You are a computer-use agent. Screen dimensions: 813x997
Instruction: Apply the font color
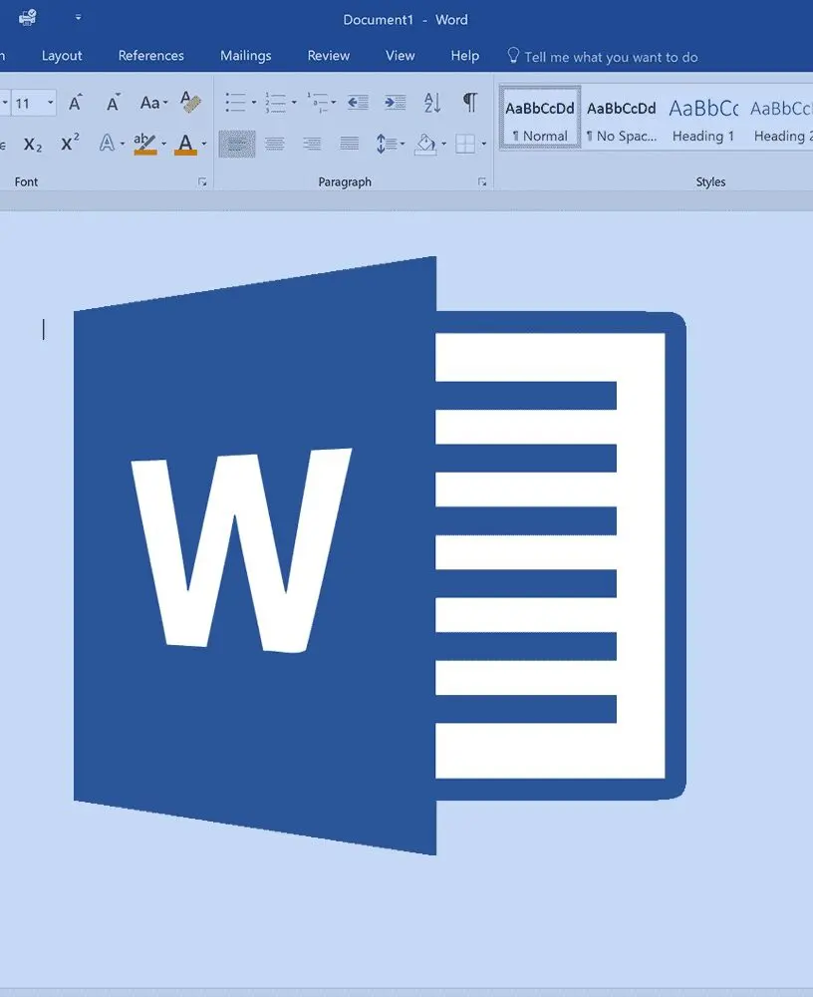point(185,144)
